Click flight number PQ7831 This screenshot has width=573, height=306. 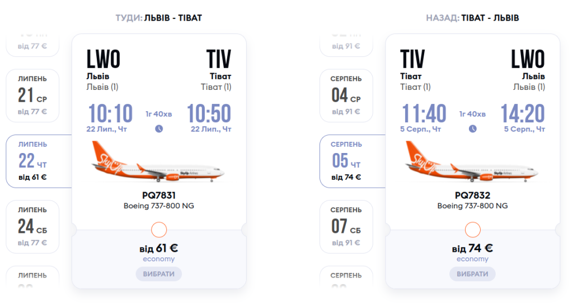coord(159,195)
